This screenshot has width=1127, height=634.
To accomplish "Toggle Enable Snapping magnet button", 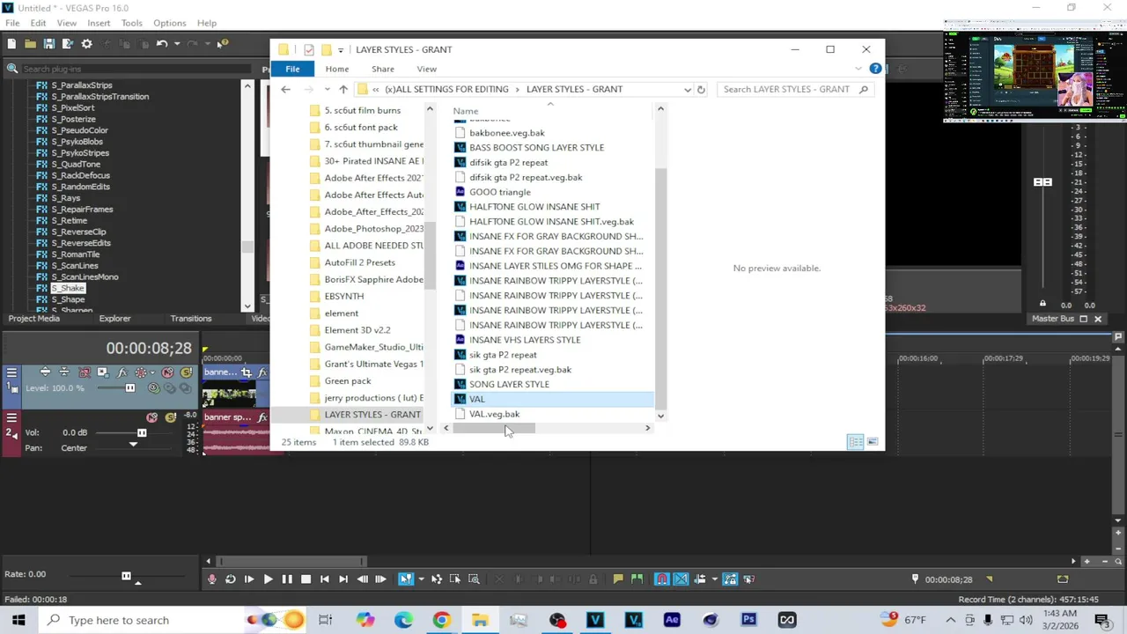I will (662, 579).
